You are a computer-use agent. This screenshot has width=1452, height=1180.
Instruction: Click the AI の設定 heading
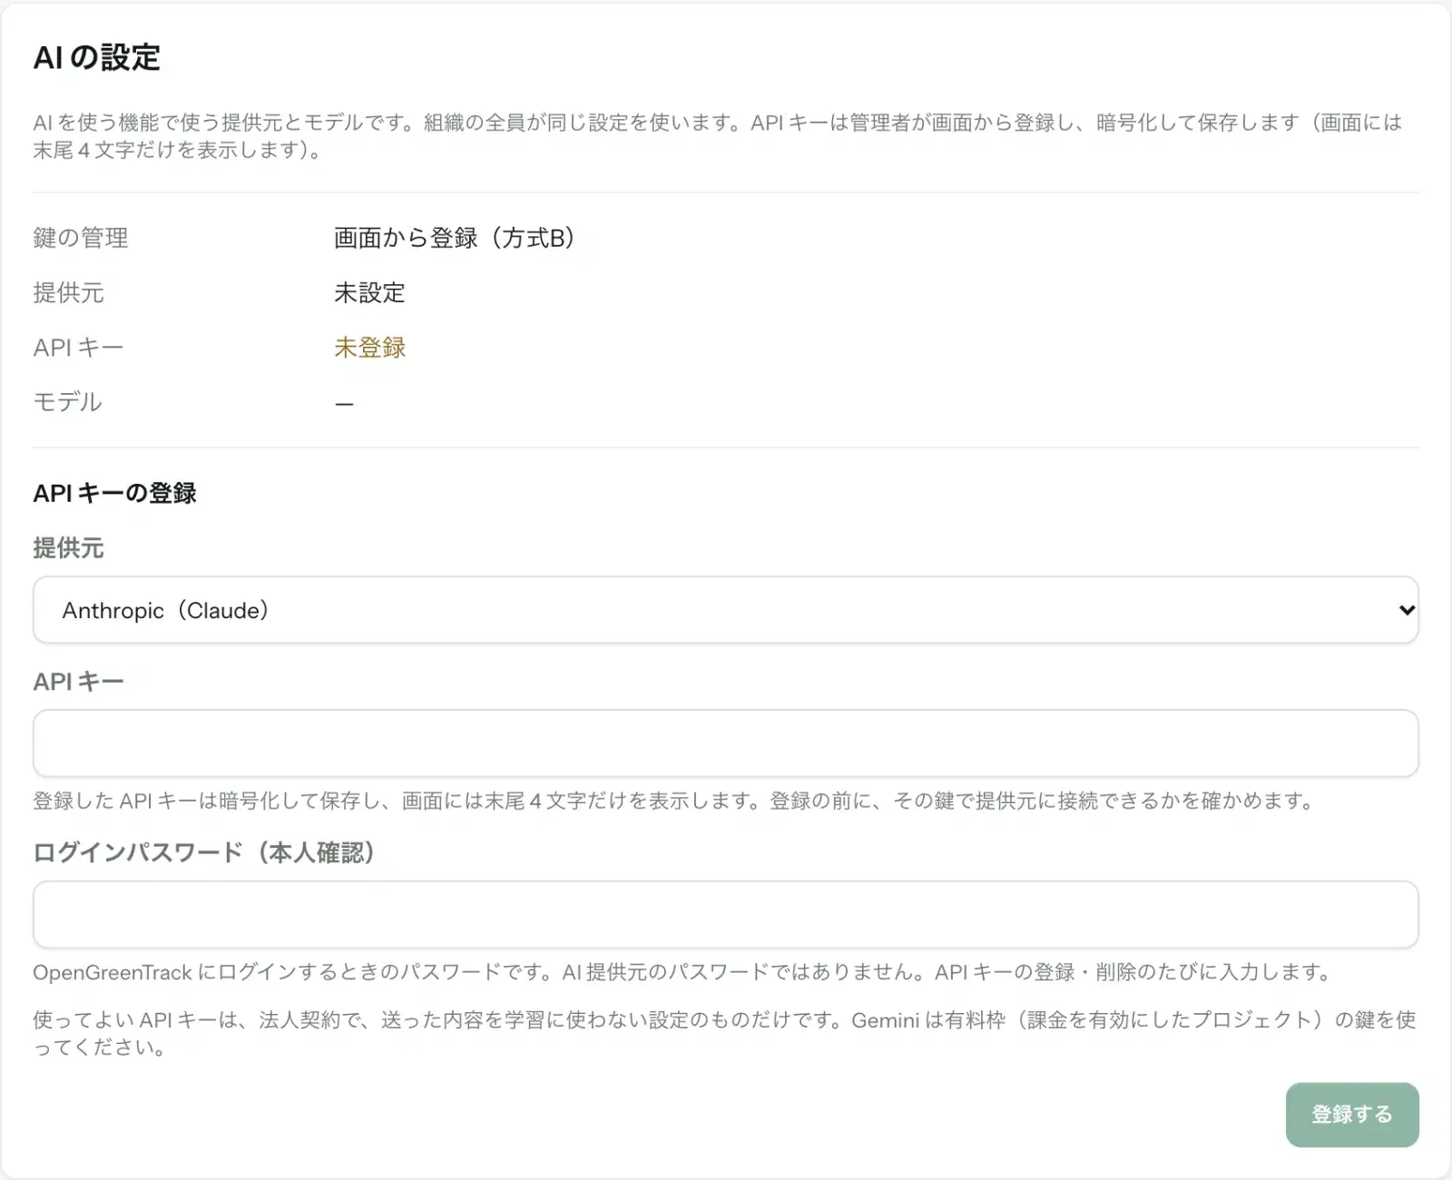(x=97, y=57)
